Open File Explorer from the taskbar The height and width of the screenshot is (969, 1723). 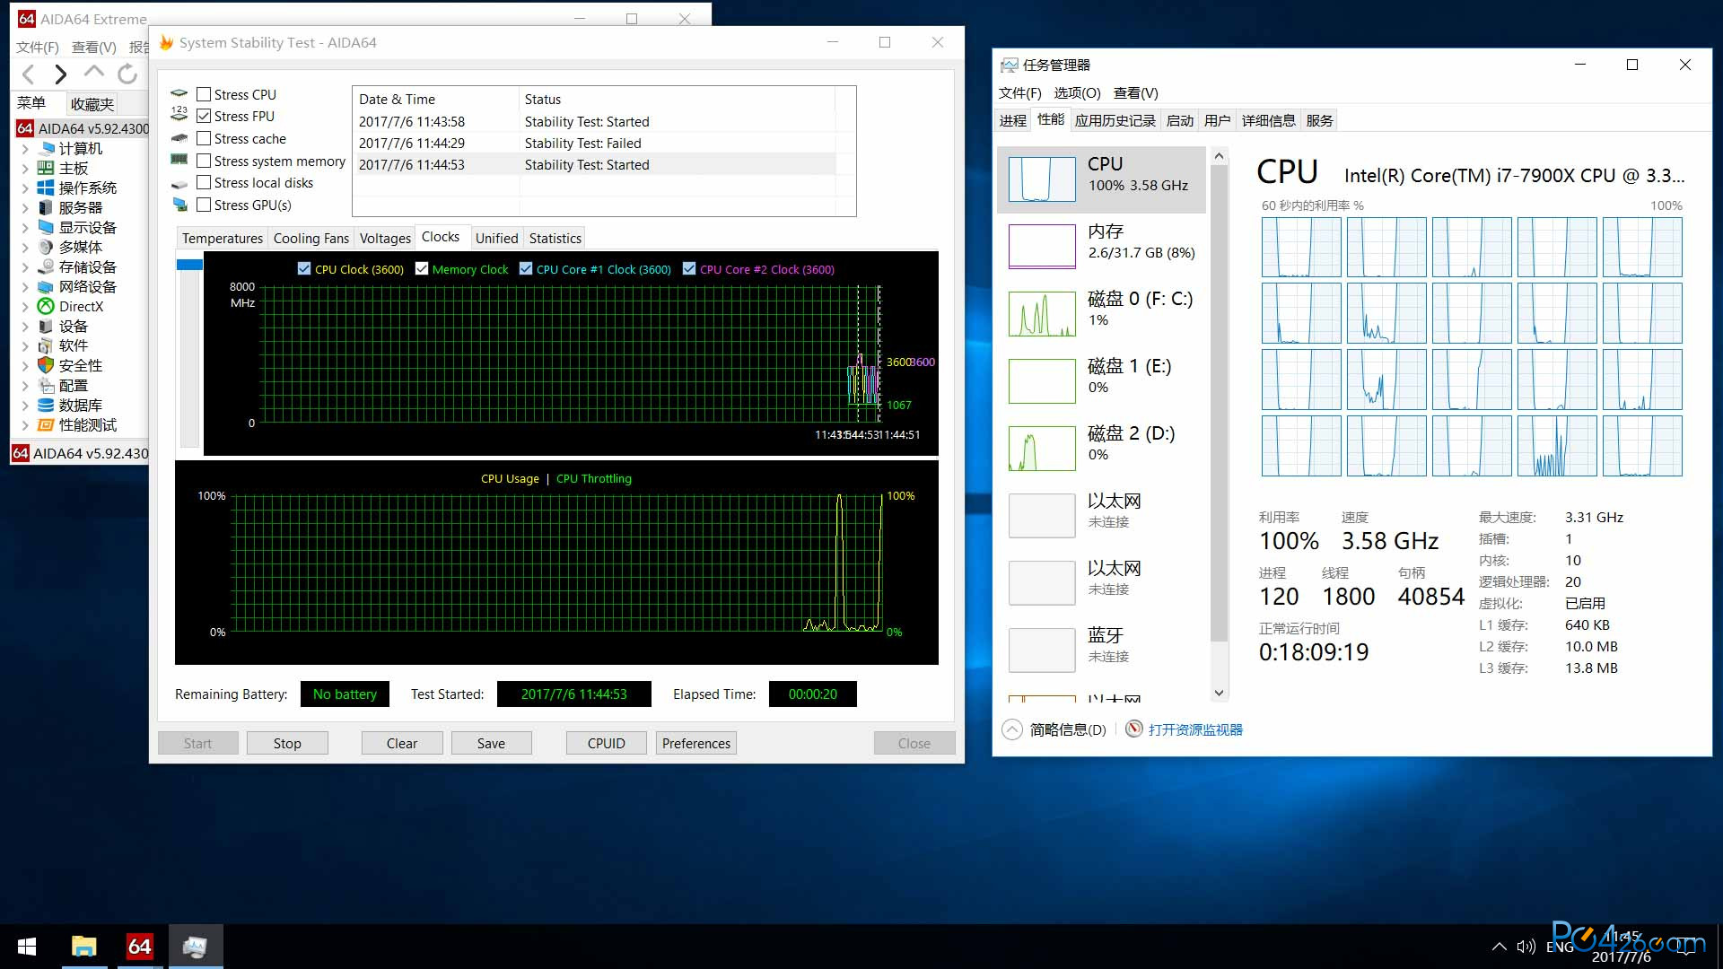coord(84,947)
